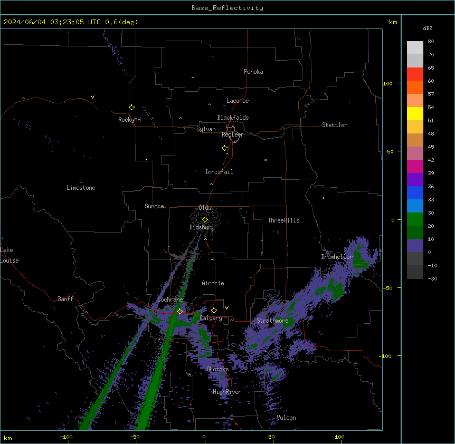
Task: Click the -100 tick on the right axis
Action: [386, 356]
